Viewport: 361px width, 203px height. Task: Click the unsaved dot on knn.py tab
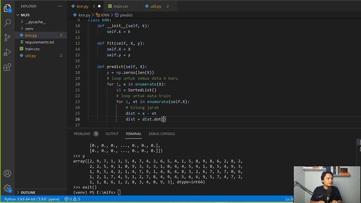pos(99,6)
